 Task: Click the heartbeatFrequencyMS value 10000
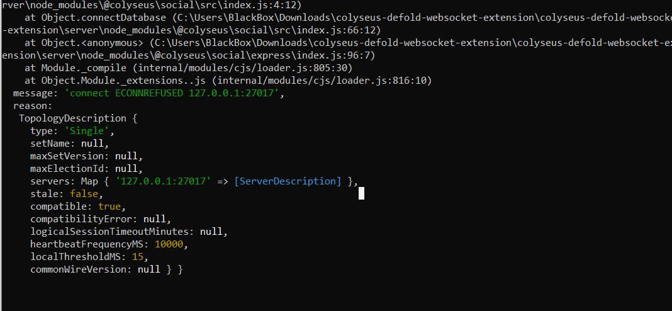click(x=169, y=244)
